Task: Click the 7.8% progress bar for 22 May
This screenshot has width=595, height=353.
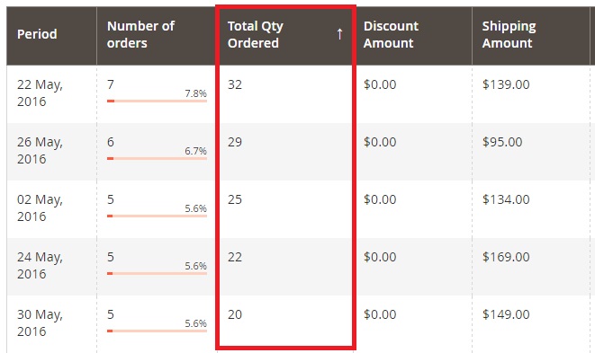Action: (x=158, y=101)
